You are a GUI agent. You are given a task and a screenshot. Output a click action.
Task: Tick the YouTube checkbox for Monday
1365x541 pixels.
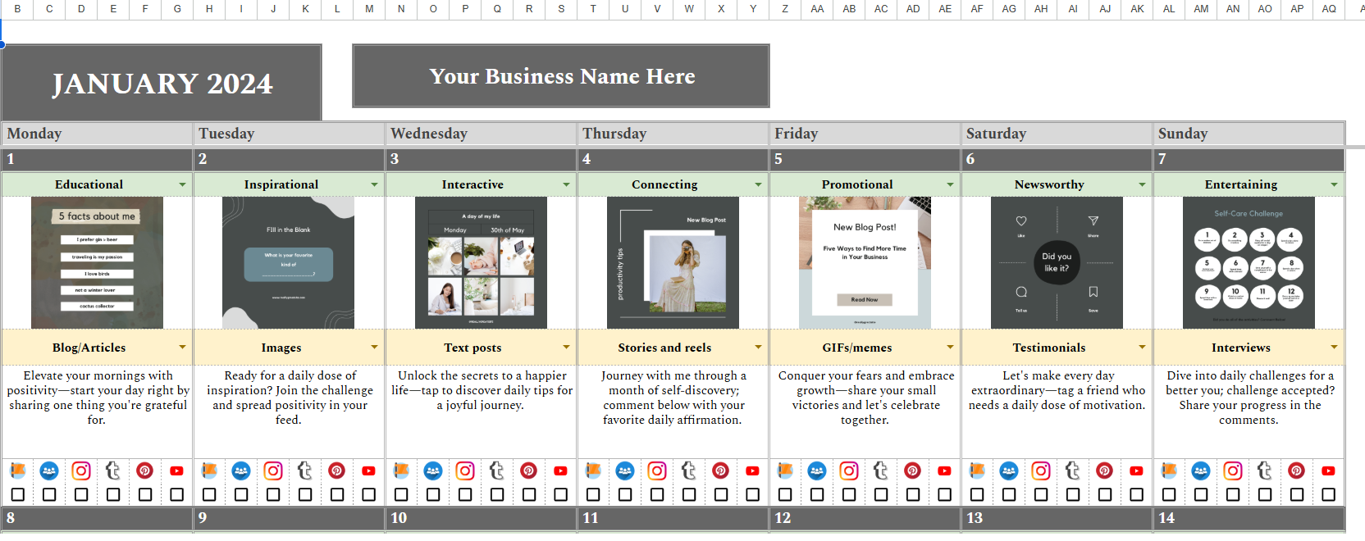(176, 494)
